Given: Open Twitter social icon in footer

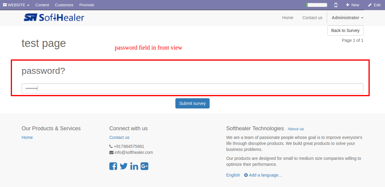Looking at the screenshot, I should click(124, 166).
